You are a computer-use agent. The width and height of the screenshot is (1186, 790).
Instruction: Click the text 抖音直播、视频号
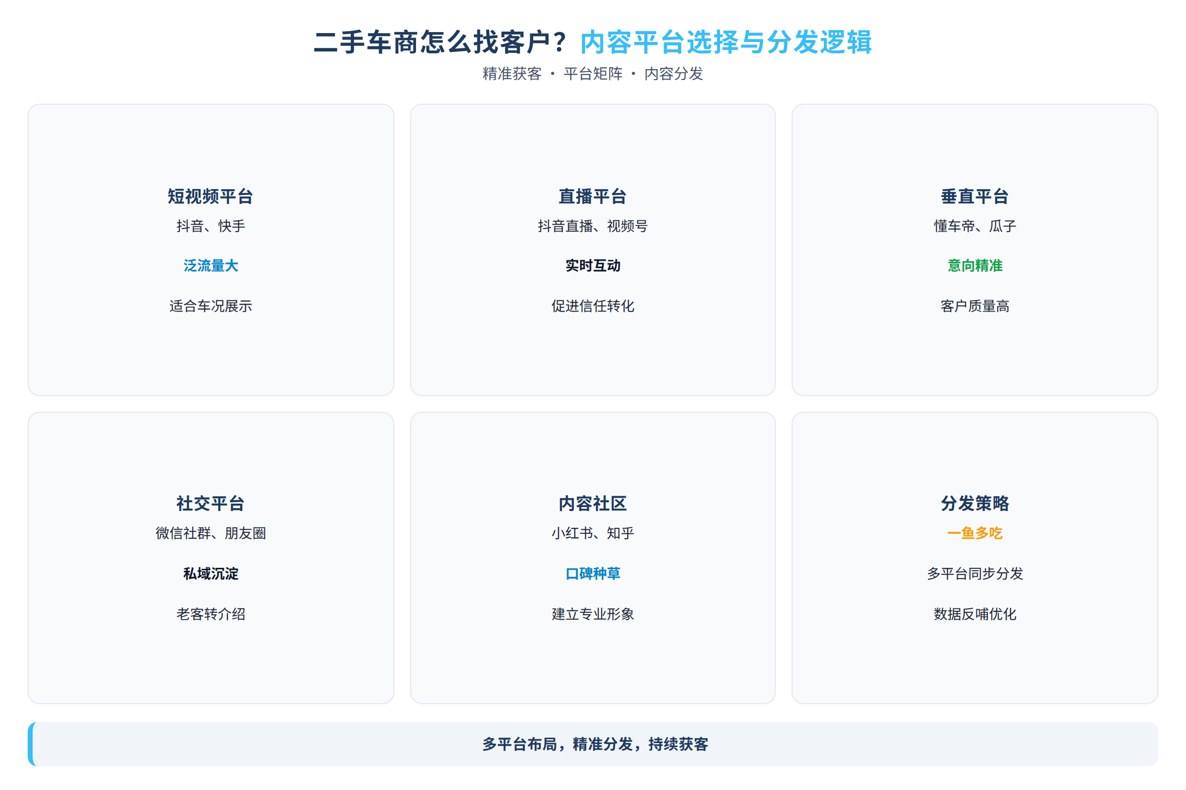[x=593, y=226]
